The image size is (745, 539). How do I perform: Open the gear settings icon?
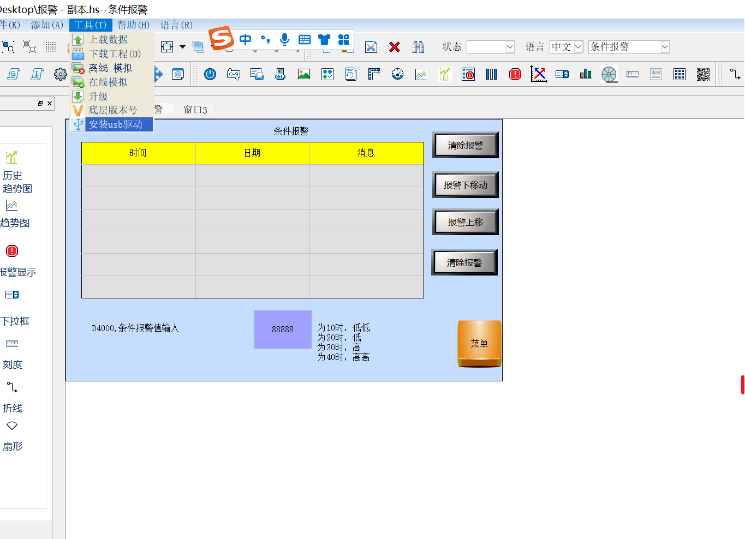click(x=61, y=74)
